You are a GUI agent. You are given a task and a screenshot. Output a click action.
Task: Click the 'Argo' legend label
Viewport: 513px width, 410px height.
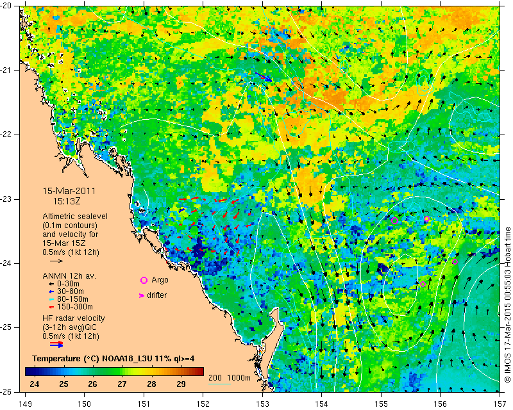160,280
